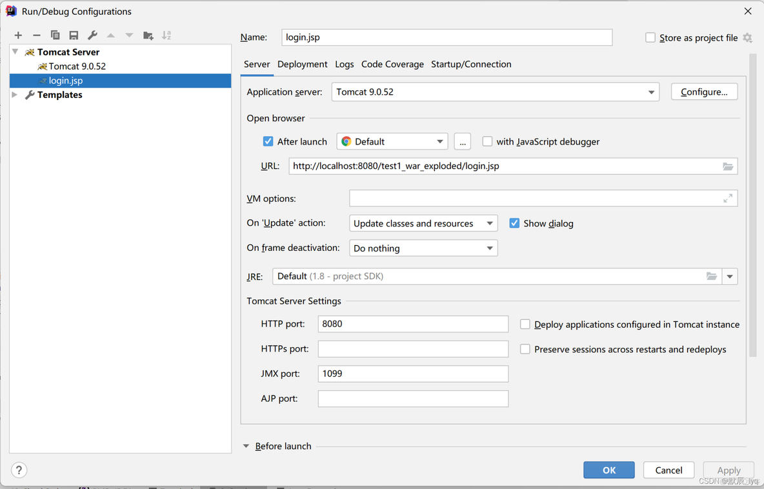Open the JRE dropdown arrow
The height and width of the screenshot is (489, 764).
[x=729, y=276]
